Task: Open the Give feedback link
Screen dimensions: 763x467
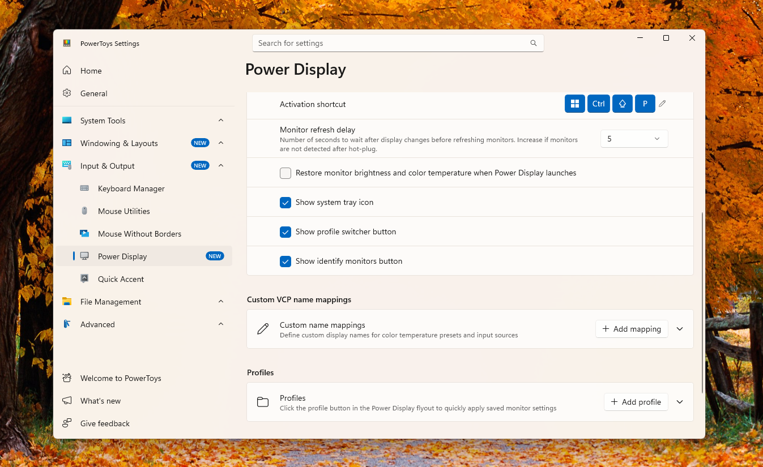Action: 144,423
